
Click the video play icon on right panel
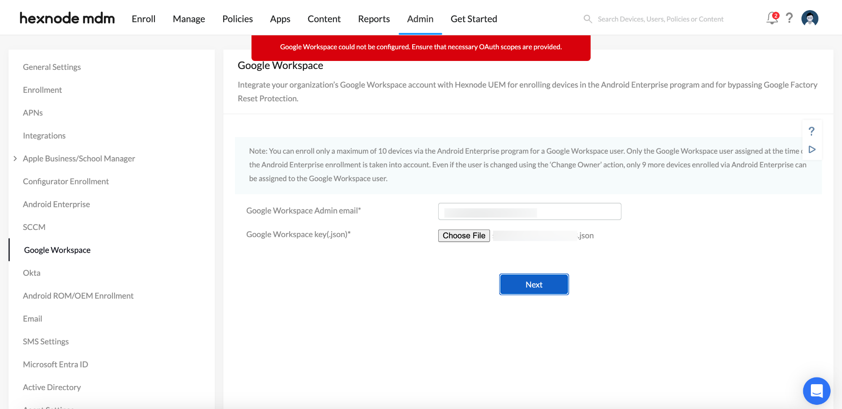[x=812, y=150]
